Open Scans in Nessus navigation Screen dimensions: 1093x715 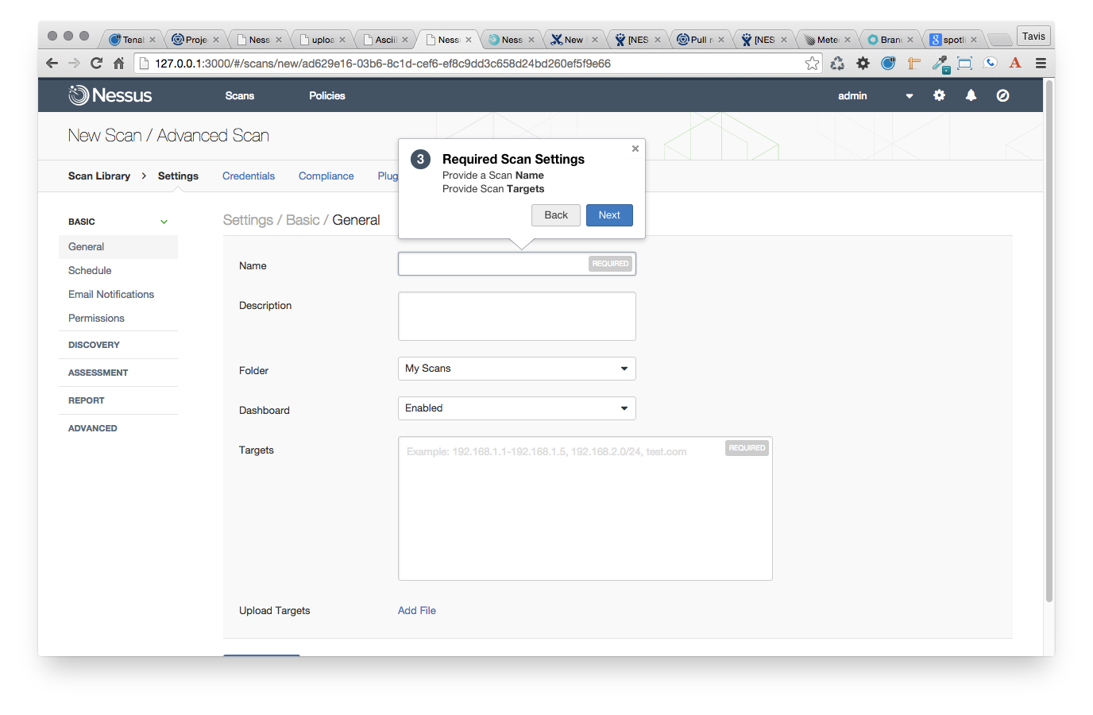(x=240, y=95)
